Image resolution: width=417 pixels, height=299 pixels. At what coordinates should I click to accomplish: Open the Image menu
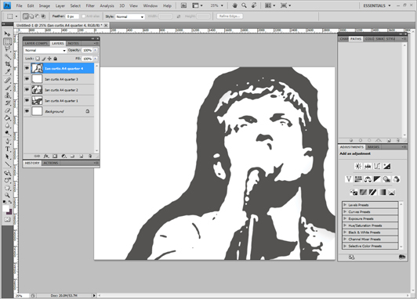45,5
